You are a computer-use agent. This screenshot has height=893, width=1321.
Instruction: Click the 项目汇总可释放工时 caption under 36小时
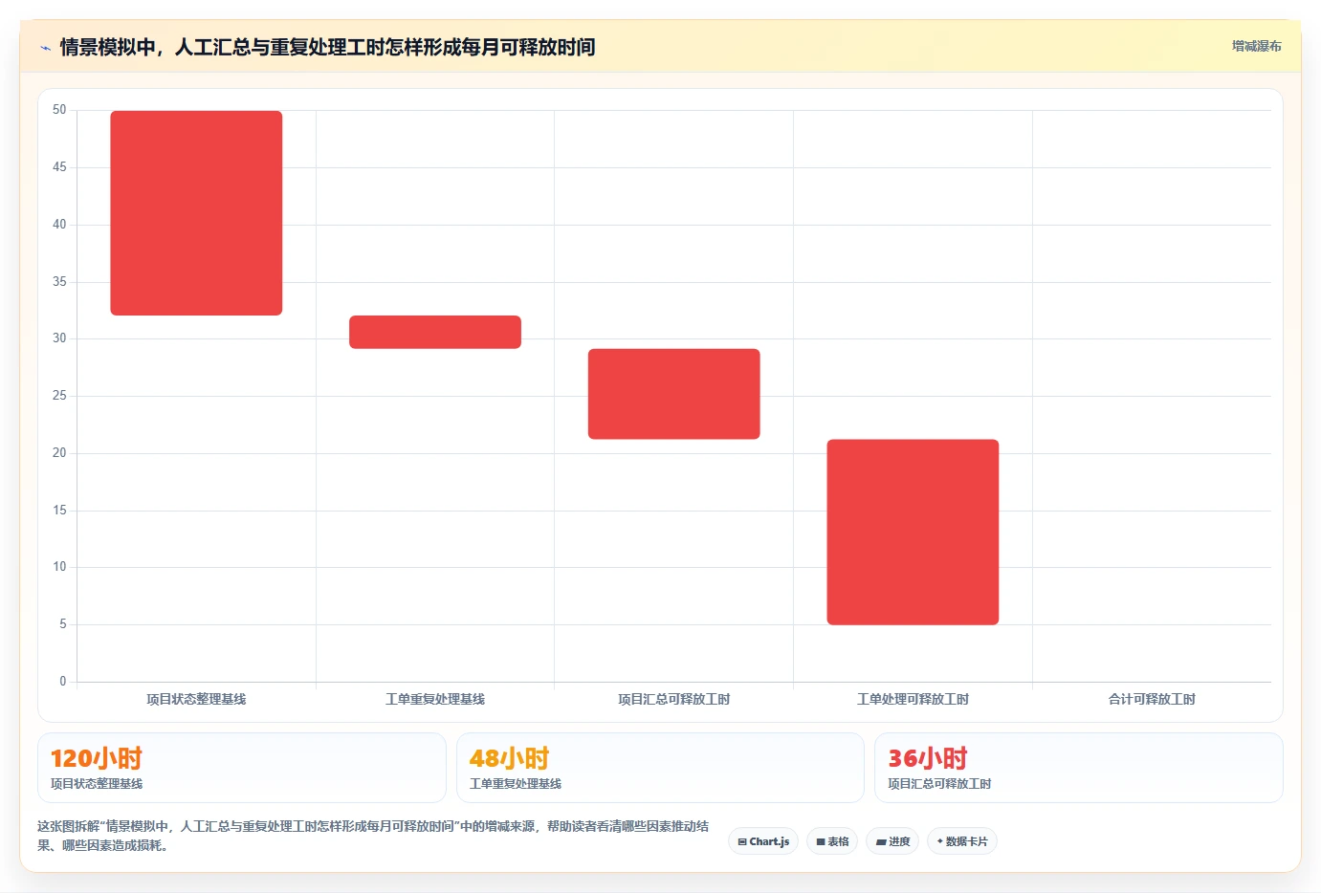[939, 784]
